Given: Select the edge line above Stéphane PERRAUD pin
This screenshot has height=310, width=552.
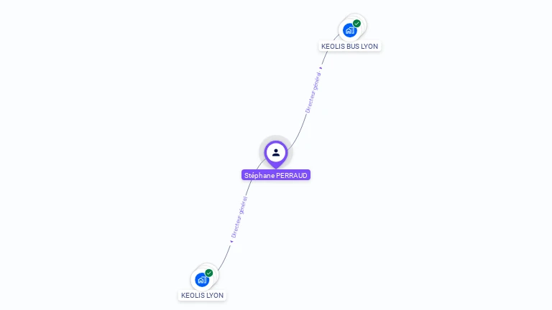Looking at the screenshot, I should pos(299,133).
